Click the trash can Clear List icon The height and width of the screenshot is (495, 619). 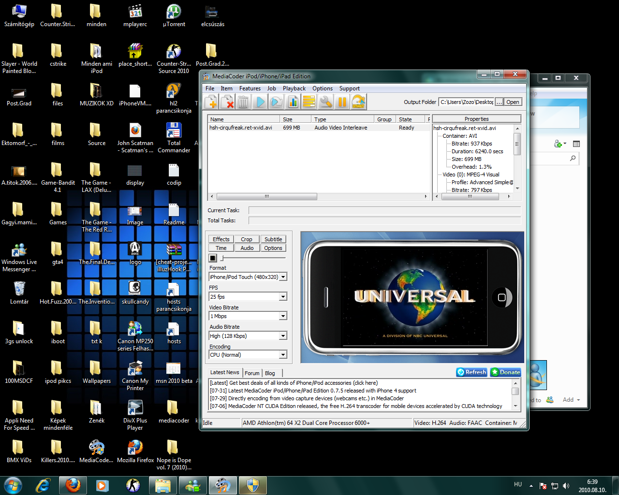pyautogui.click(x=243, y=102)
